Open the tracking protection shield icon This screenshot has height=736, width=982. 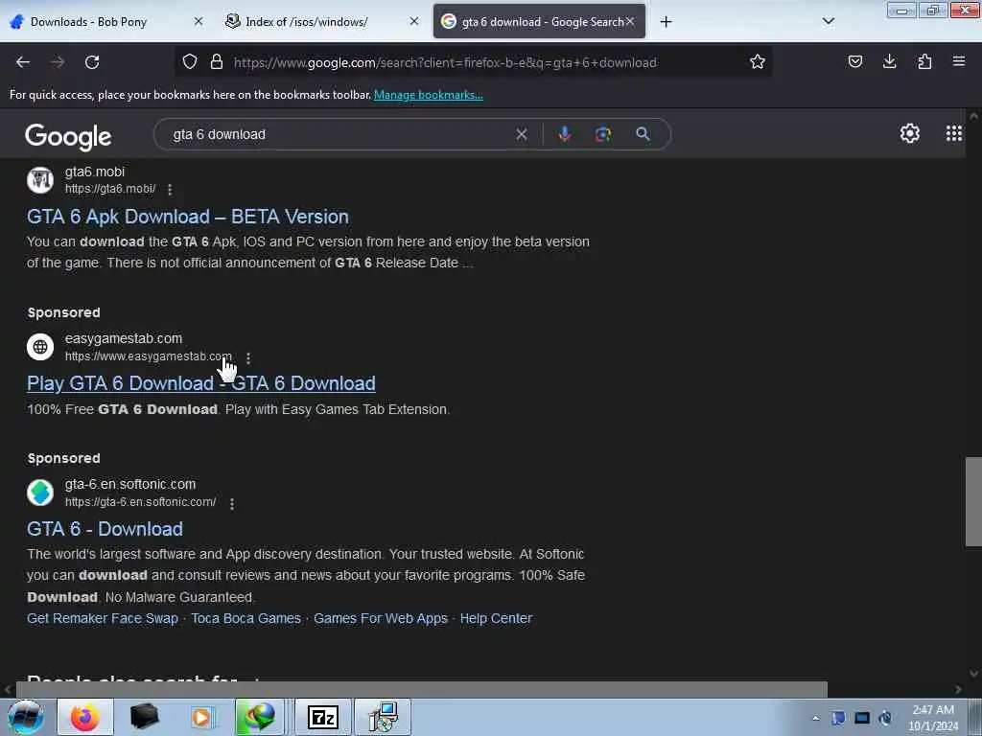coord(190,61)
